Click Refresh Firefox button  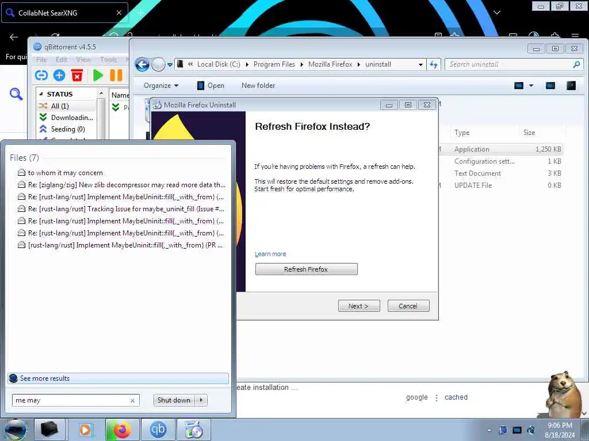pyautogui.click(x=306, y=269)
